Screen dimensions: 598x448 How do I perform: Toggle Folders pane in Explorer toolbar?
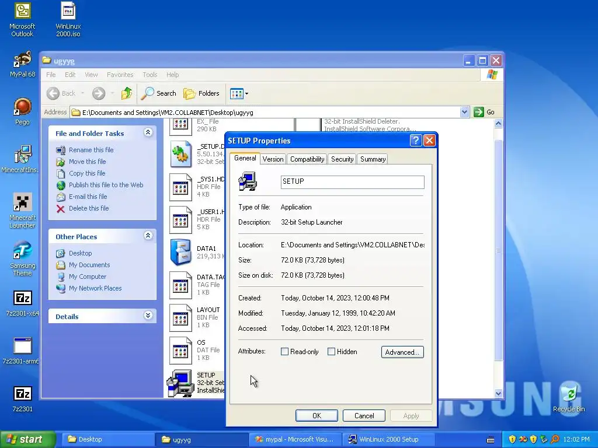[201, 93]
